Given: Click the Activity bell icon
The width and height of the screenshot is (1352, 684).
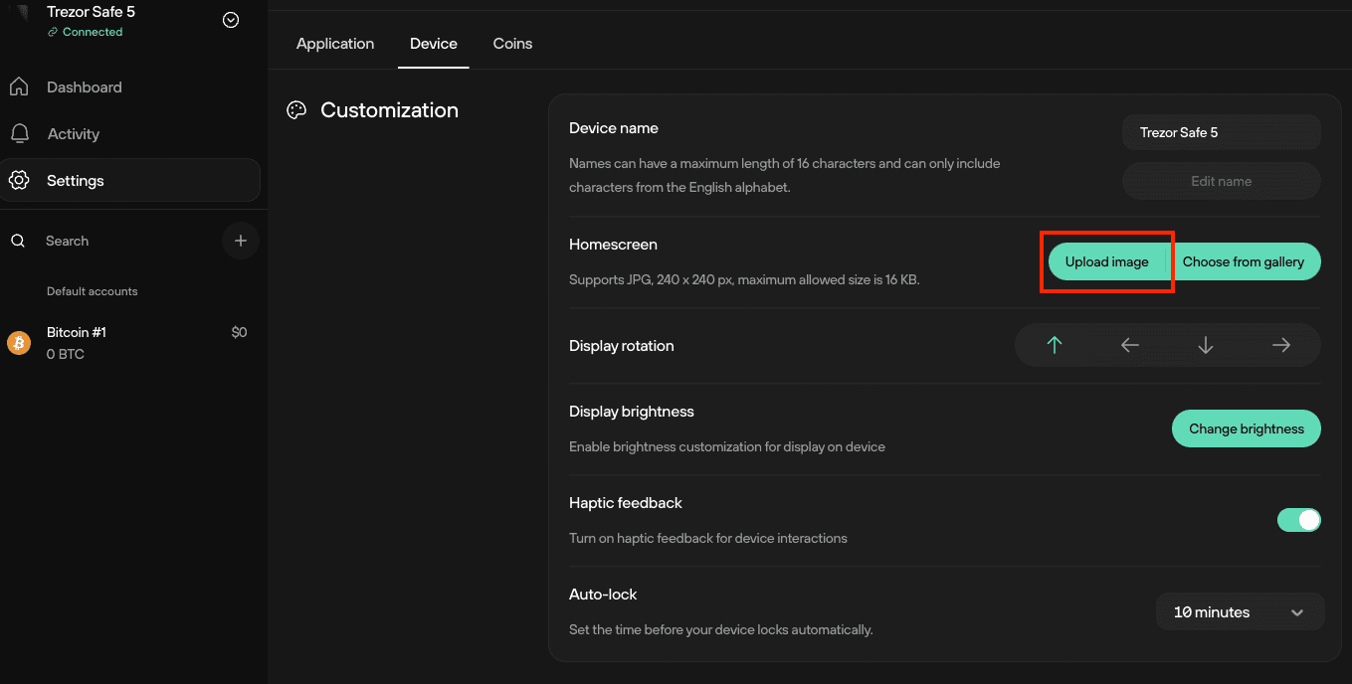Looking at the screenshot, I should [x=19, y=134].
